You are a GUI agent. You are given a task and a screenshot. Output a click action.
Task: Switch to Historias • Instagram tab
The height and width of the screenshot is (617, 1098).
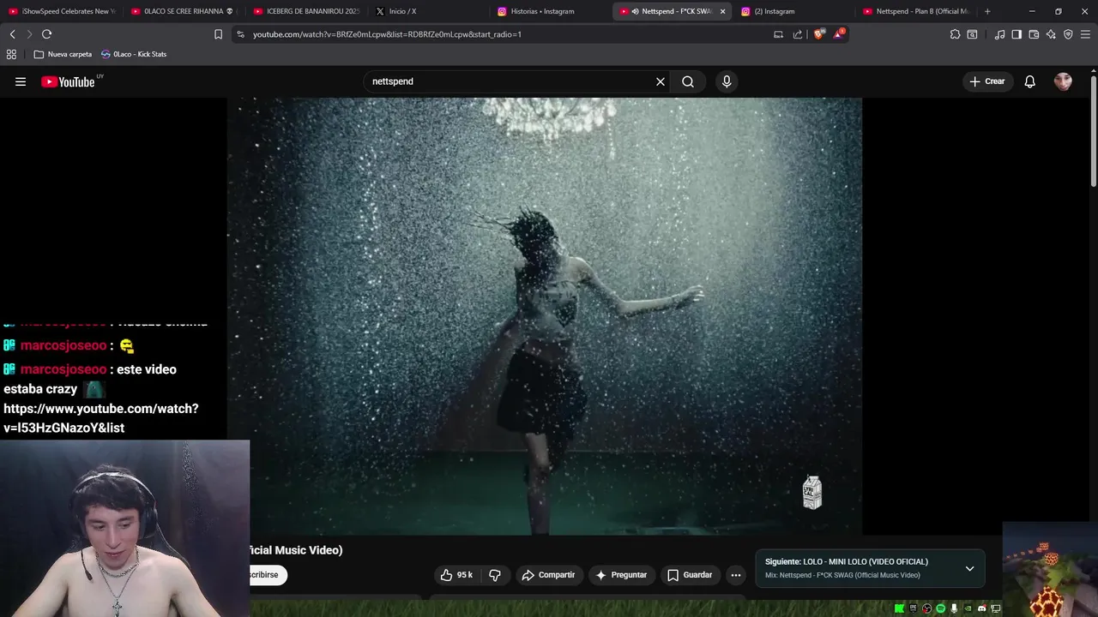[x=551, y=11]
